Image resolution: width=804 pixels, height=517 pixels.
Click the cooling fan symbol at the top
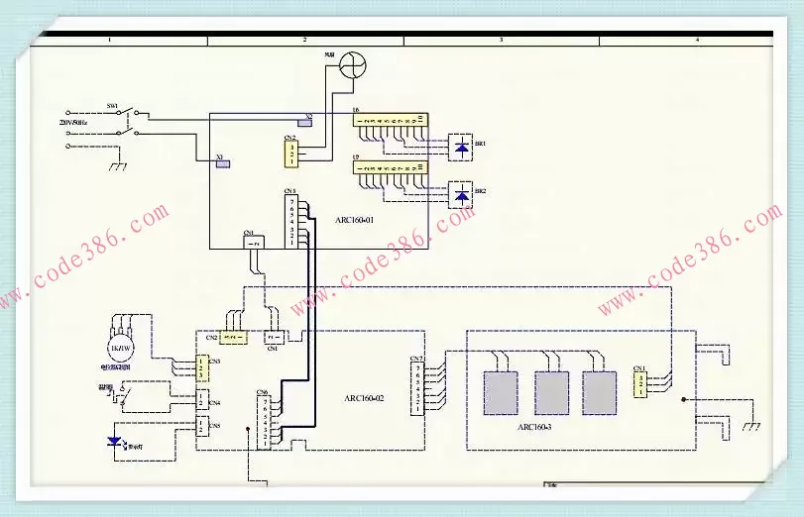point(354,65)
